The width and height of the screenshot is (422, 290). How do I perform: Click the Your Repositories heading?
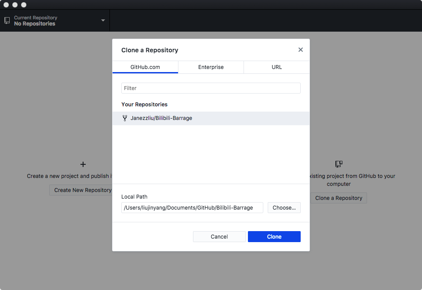pos(144,105)
